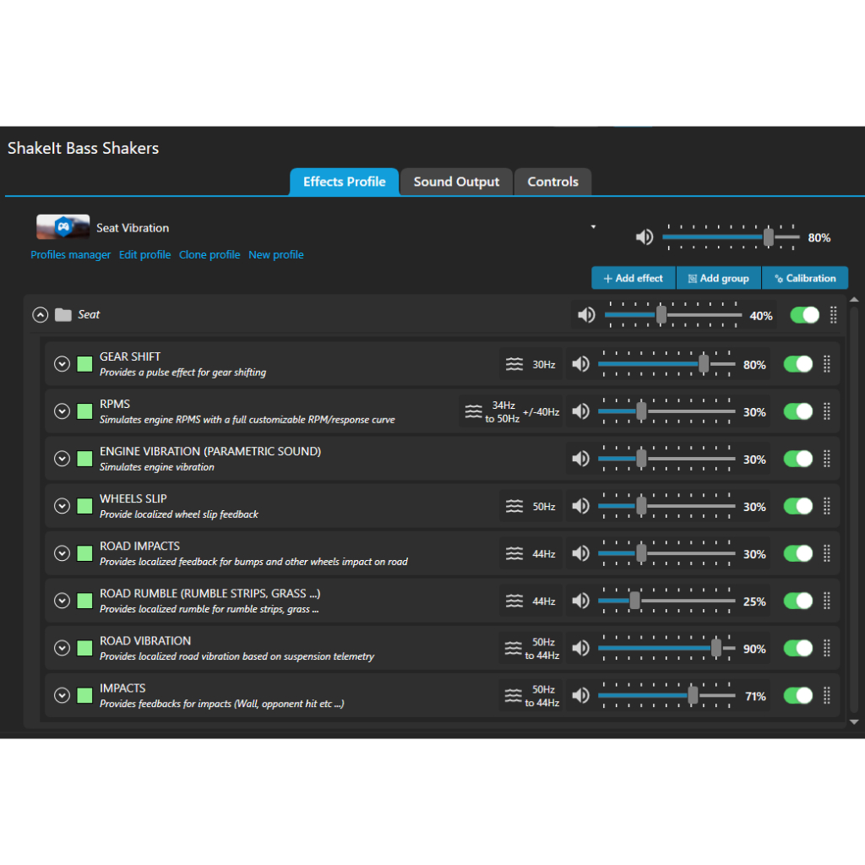Viewport: 865px width, 865px height.
Task: Click the RPMS speaker icon
Action: coord(580,411)
